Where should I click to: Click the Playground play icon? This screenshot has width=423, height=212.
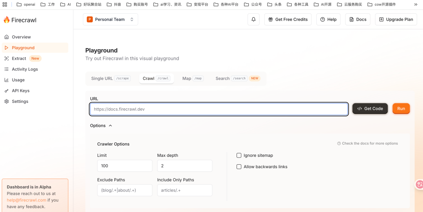pos(7,48)
